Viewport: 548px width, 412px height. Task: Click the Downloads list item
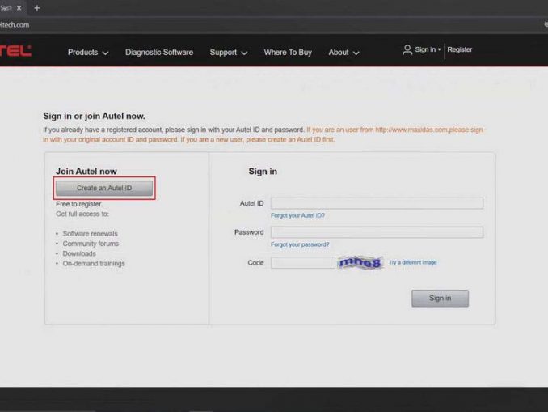79,253
